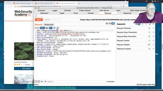
Task: Select the Raw view mode
Action: click(x=42, y=28)
